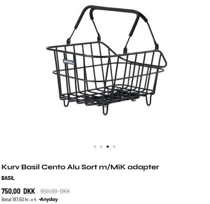210x204 pixels.
Task: Open the Kurv Basil Cento Alu product title
Action: click(80, 167)
